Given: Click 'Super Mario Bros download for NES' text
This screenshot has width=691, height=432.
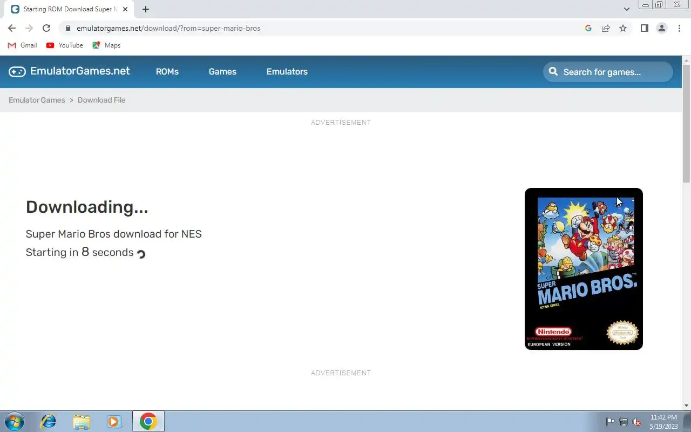Looking at the screenshot, I should click(x=114, y=234).
